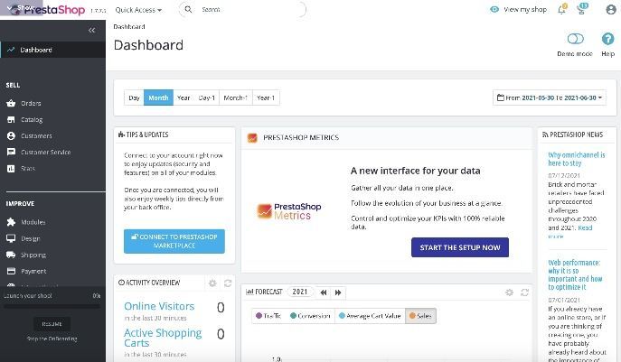
Task: Click the search magnifier icon
Action: [188, 9]
